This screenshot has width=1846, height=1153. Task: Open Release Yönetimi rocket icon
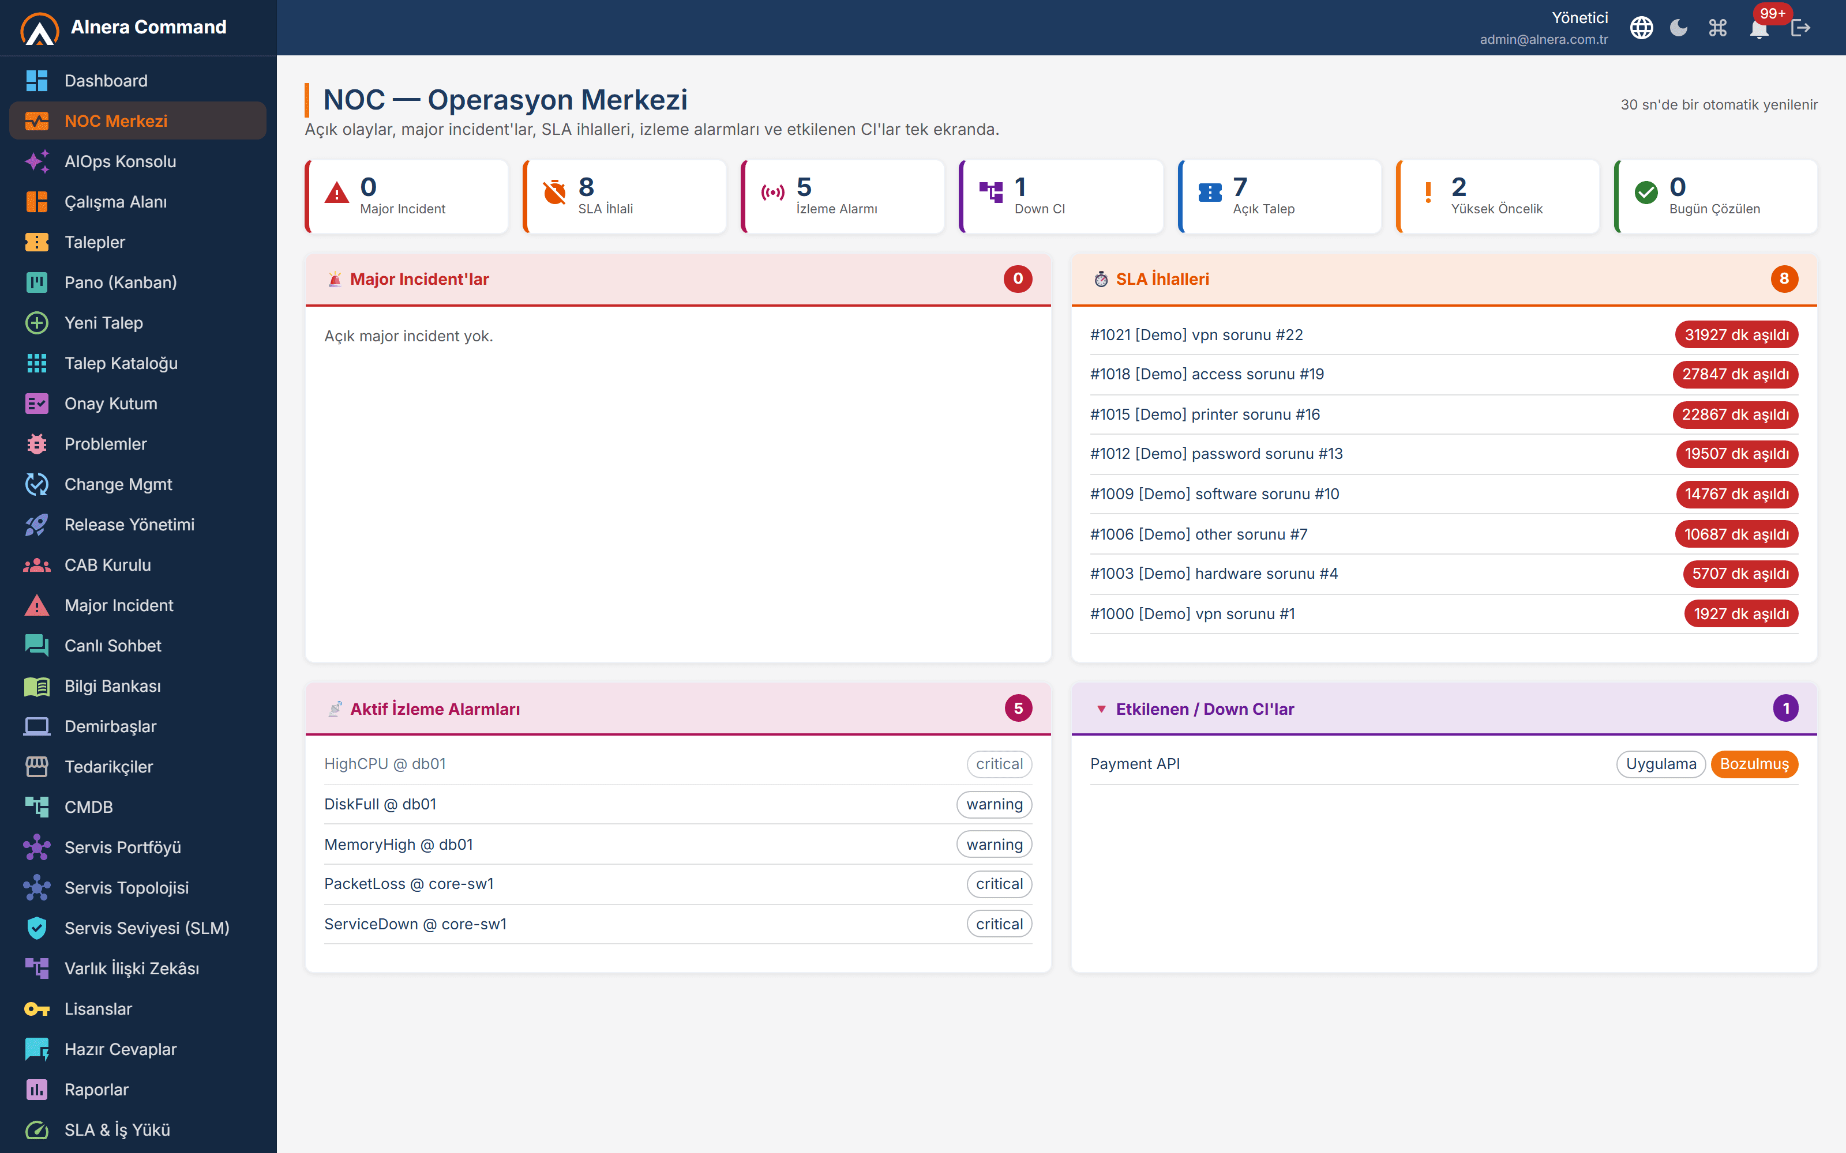(36, 525)
